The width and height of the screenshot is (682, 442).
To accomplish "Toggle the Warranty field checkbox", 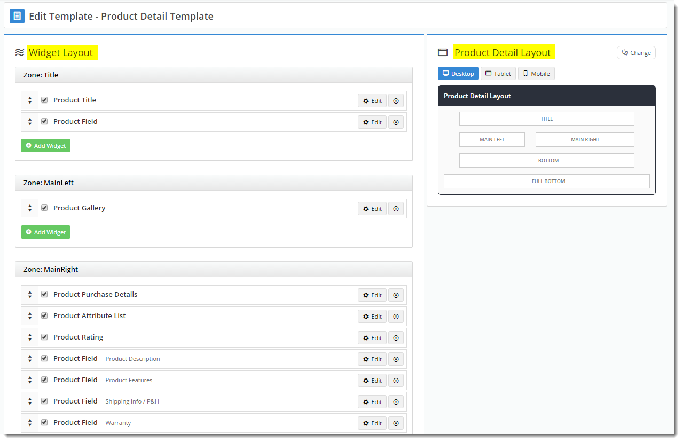I will click(x=44, y=422).
